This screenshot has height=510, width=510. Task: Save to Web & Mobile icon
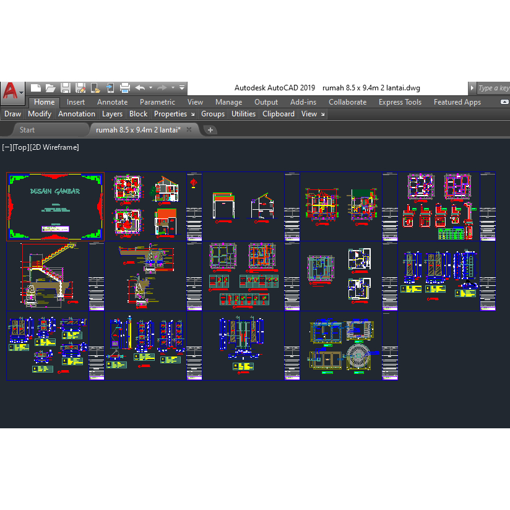coord(110,88)
